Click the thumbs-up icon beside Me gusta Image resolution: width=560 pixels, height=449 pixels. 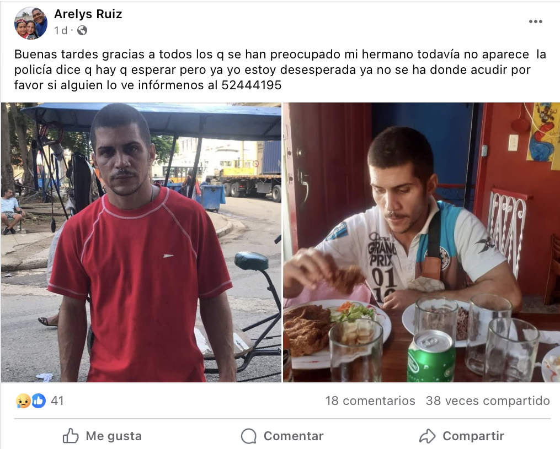pos(71,436)
